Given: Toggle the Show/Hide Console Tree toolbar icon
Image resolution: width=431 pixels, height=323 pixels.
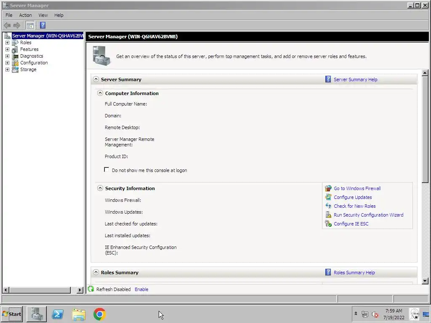Looking at the screenshot, I should [30, 26].
